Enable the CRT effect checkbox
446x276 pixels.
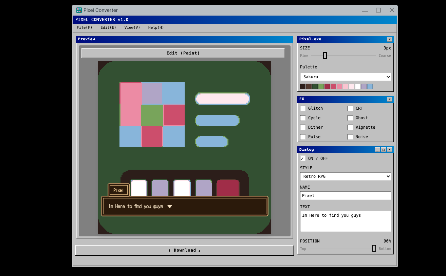[350, 108]
